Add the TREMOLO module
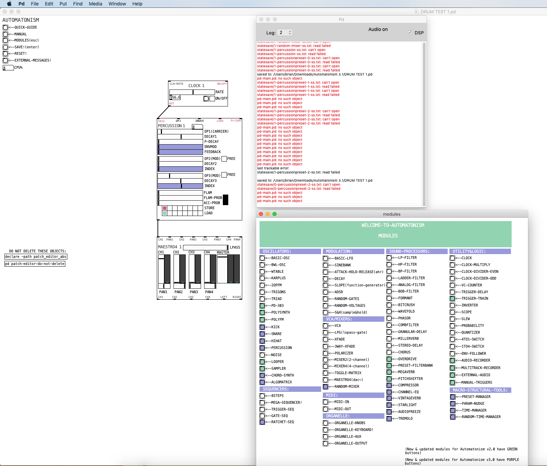This screenshot has height=466, width=547. point(389,419)
